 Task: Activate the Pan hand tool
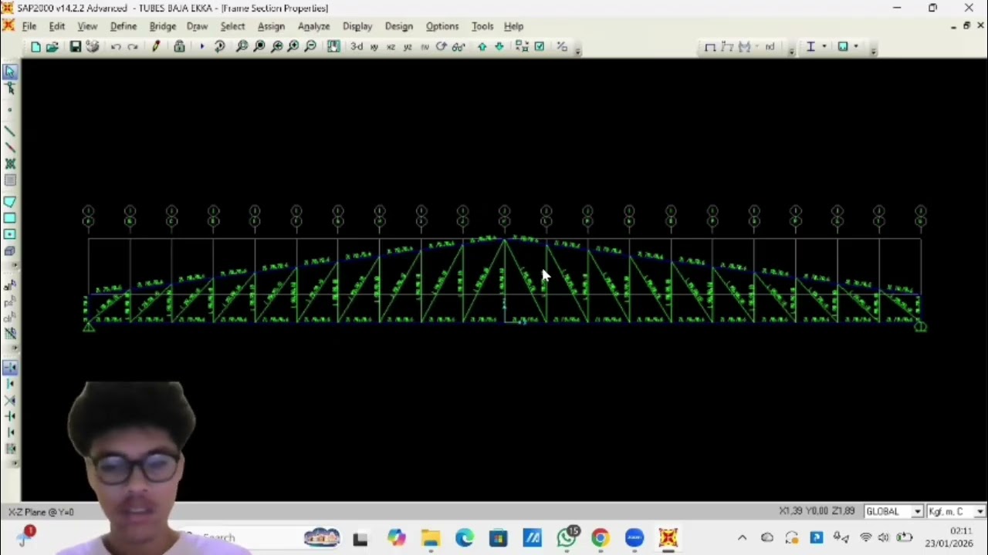[333, 47]
